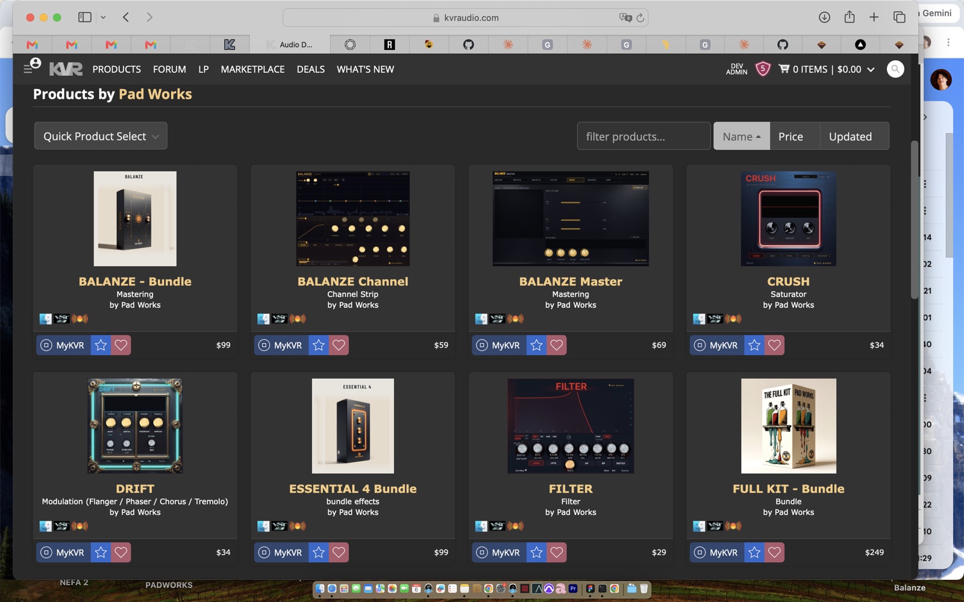Expand the Quick Product Select dropdown
964x602 pixels.
click(x=101, y=136)
